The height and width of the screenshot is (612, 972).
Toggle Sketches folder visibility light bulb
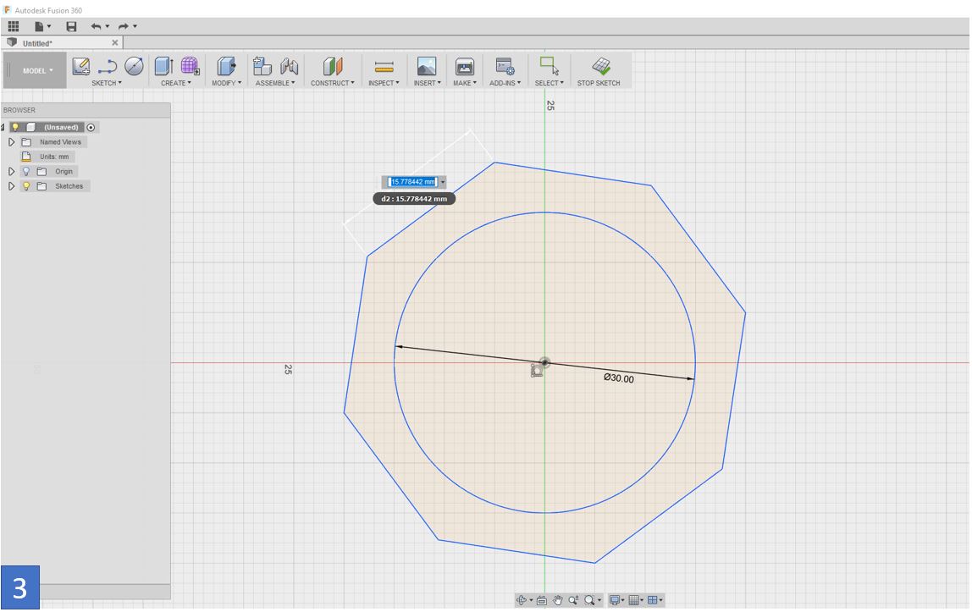26,186
